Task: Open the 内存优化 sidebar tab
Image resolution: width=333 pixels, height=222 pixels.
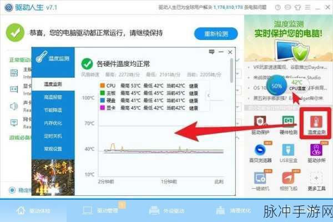Action: [x=53, y=123]
